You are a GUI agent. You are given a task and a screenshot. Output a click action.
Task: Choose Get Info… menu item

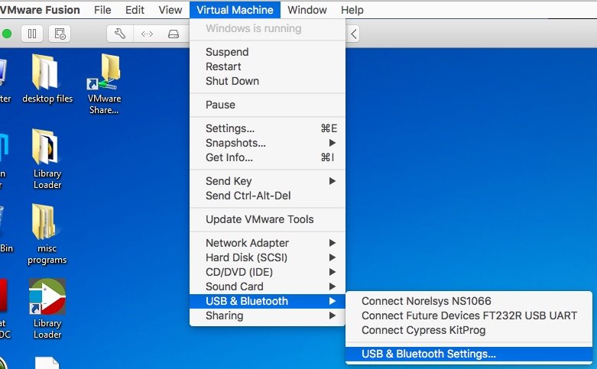click(268, 157)
